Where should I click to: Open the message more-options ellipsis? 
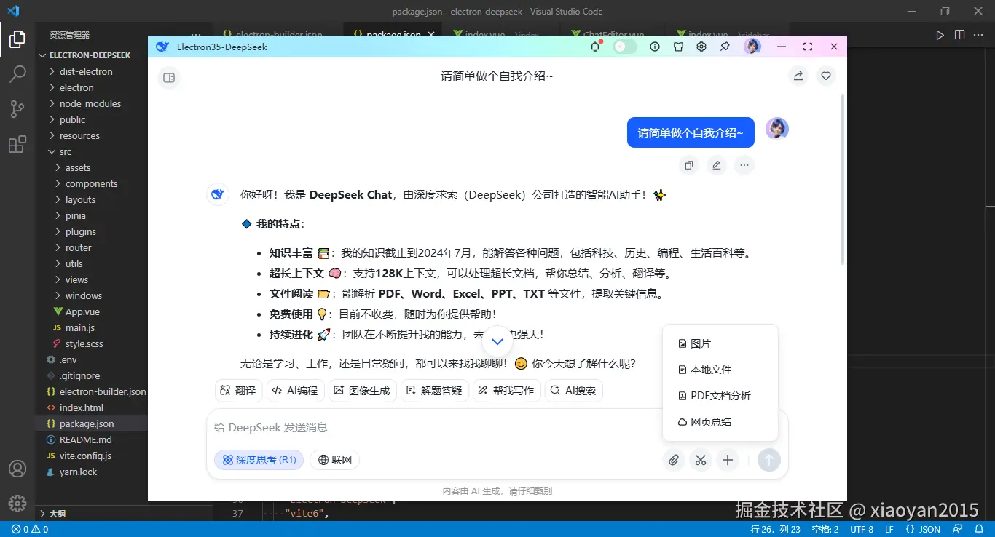pos(744,165)
